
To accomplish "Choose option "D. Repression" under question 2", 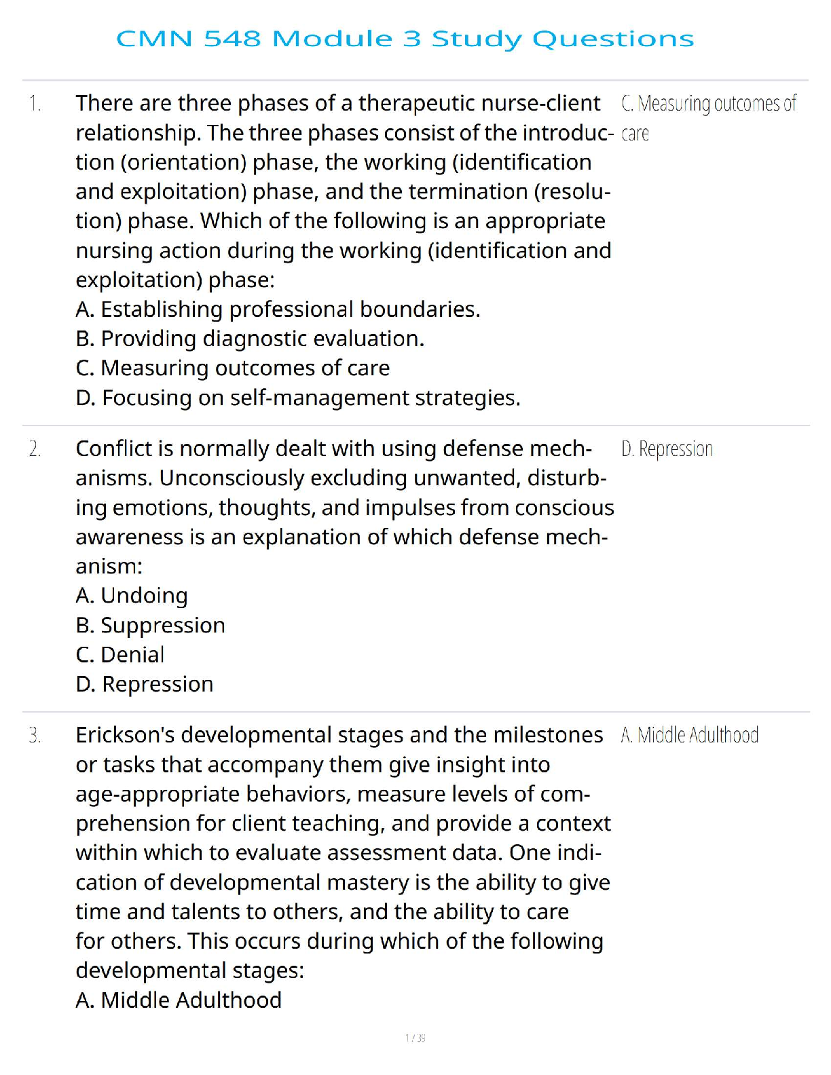I will pos(145,684).
